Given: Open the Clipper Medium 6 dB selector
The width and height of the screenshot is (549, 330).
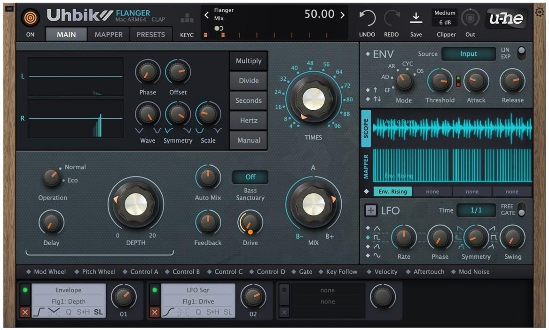Looking at the screenshot, I should [445, 17].
